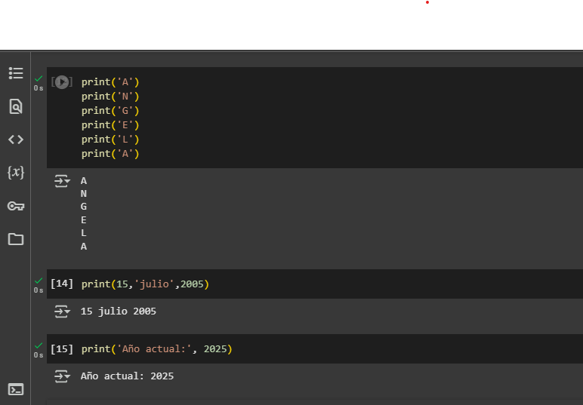Image resolution: width=583 pixels, height=405 pixels.
Task: Click output text 15 julio 2005
Action: coord(119,311)
